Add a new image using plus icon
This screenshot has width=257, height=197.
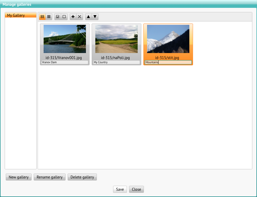73,16
